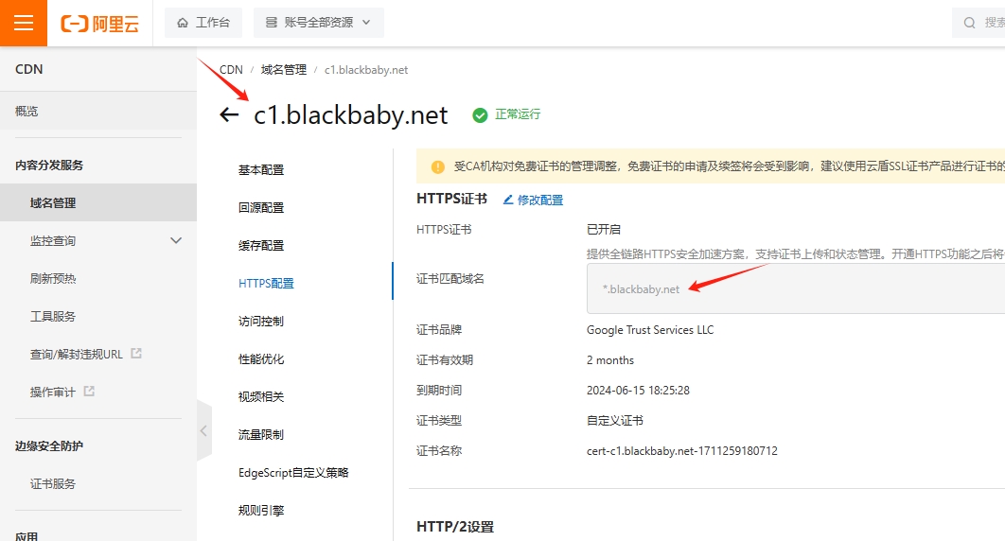The height and width of the screenshot is (541, 1005).
Task: Switch to the 流量限制 tab
Action: [x=261, y=435]
